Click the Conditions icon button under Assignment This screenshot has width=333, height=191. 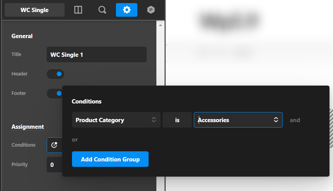click(54, 145)
